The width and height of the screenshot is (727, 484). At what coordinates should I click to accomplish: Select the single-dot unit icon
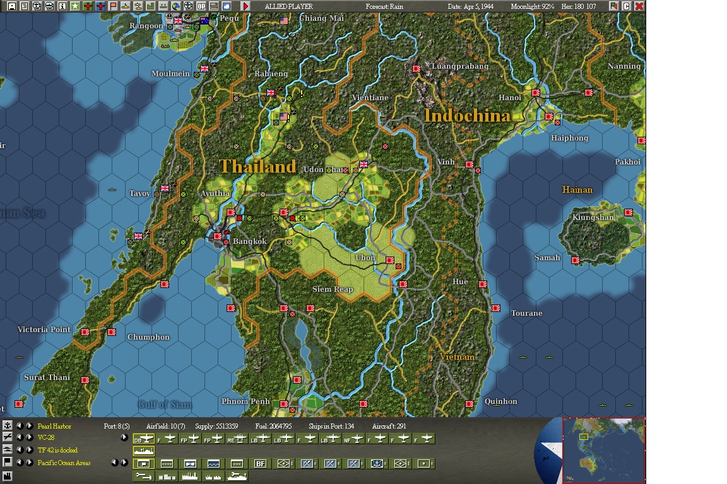(x=424, y=464)
